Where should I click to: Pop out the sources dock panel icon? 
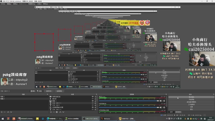point(96,94)
